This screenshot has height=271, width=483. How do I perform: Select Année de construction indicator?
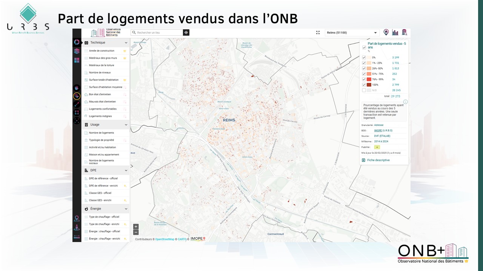pyautogui.click(x=102, y=51)
